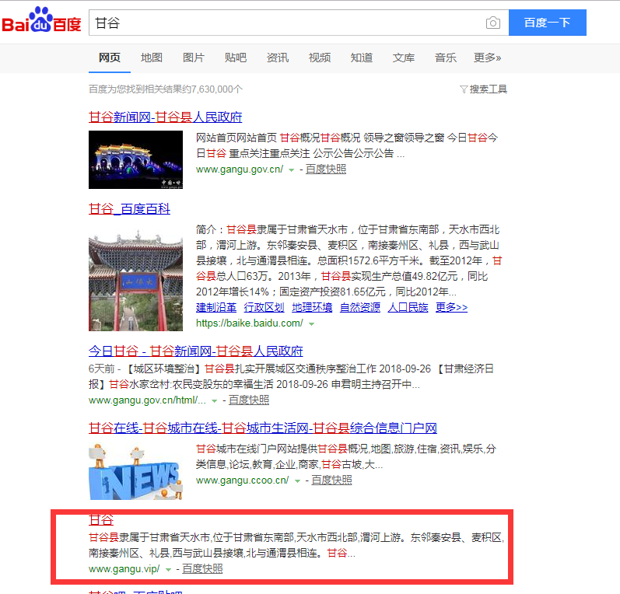The image size is (620, 594).
Task: Open the 视频 tab
Action: pos(320,58)
